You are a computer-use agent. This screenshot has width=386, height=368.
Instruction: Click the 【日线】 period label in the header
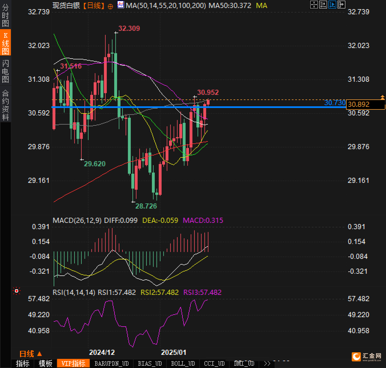94,5
